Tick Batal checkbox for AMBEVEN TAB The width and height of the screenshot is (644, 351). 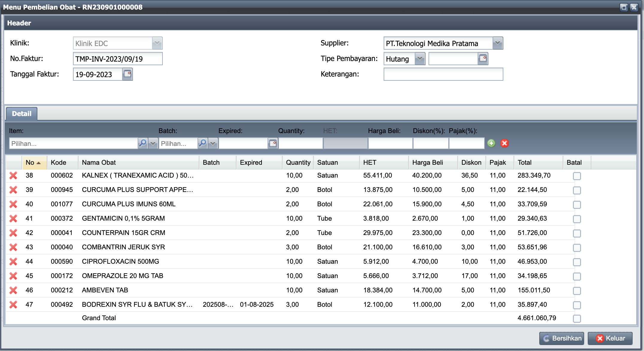(577, 291)
